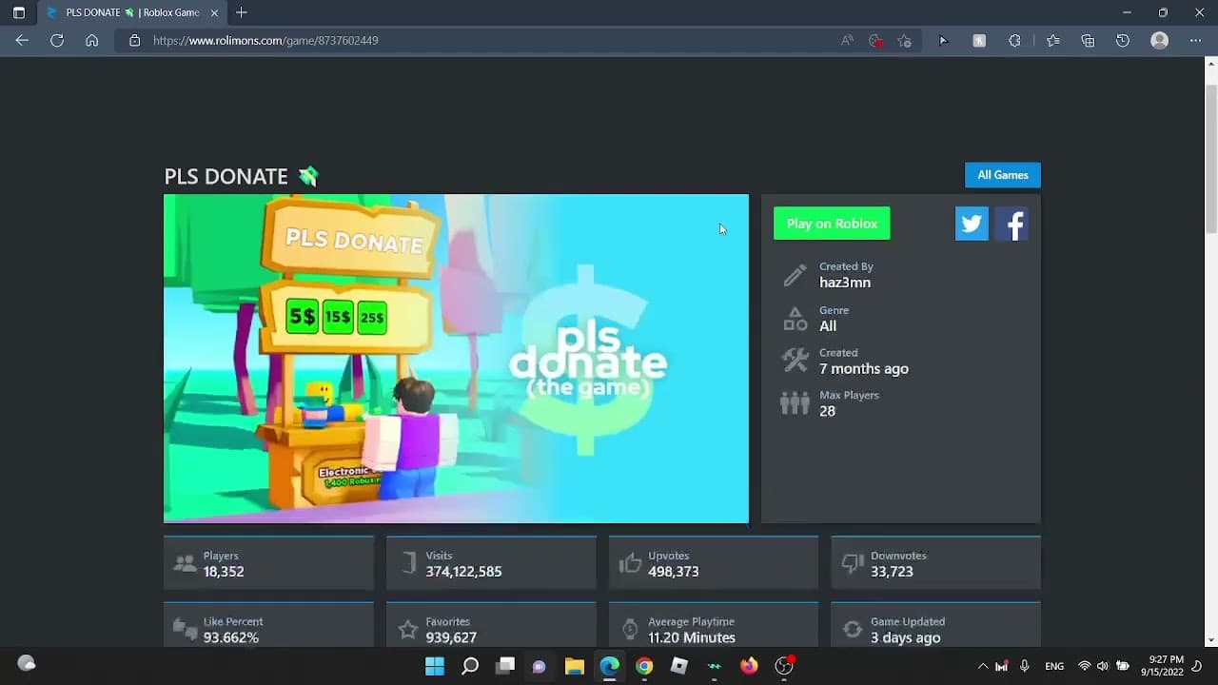The height and width of the screenshot is (685, 1218).
Task: Click the Players people icon
Action: click(185, 564)
